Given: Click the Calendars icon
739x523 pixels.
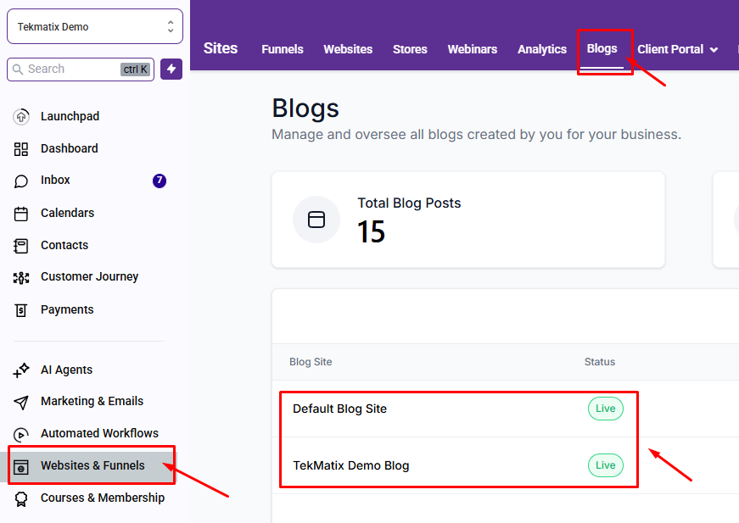Looking at the screenshot, I should click(x=21, y=214).
